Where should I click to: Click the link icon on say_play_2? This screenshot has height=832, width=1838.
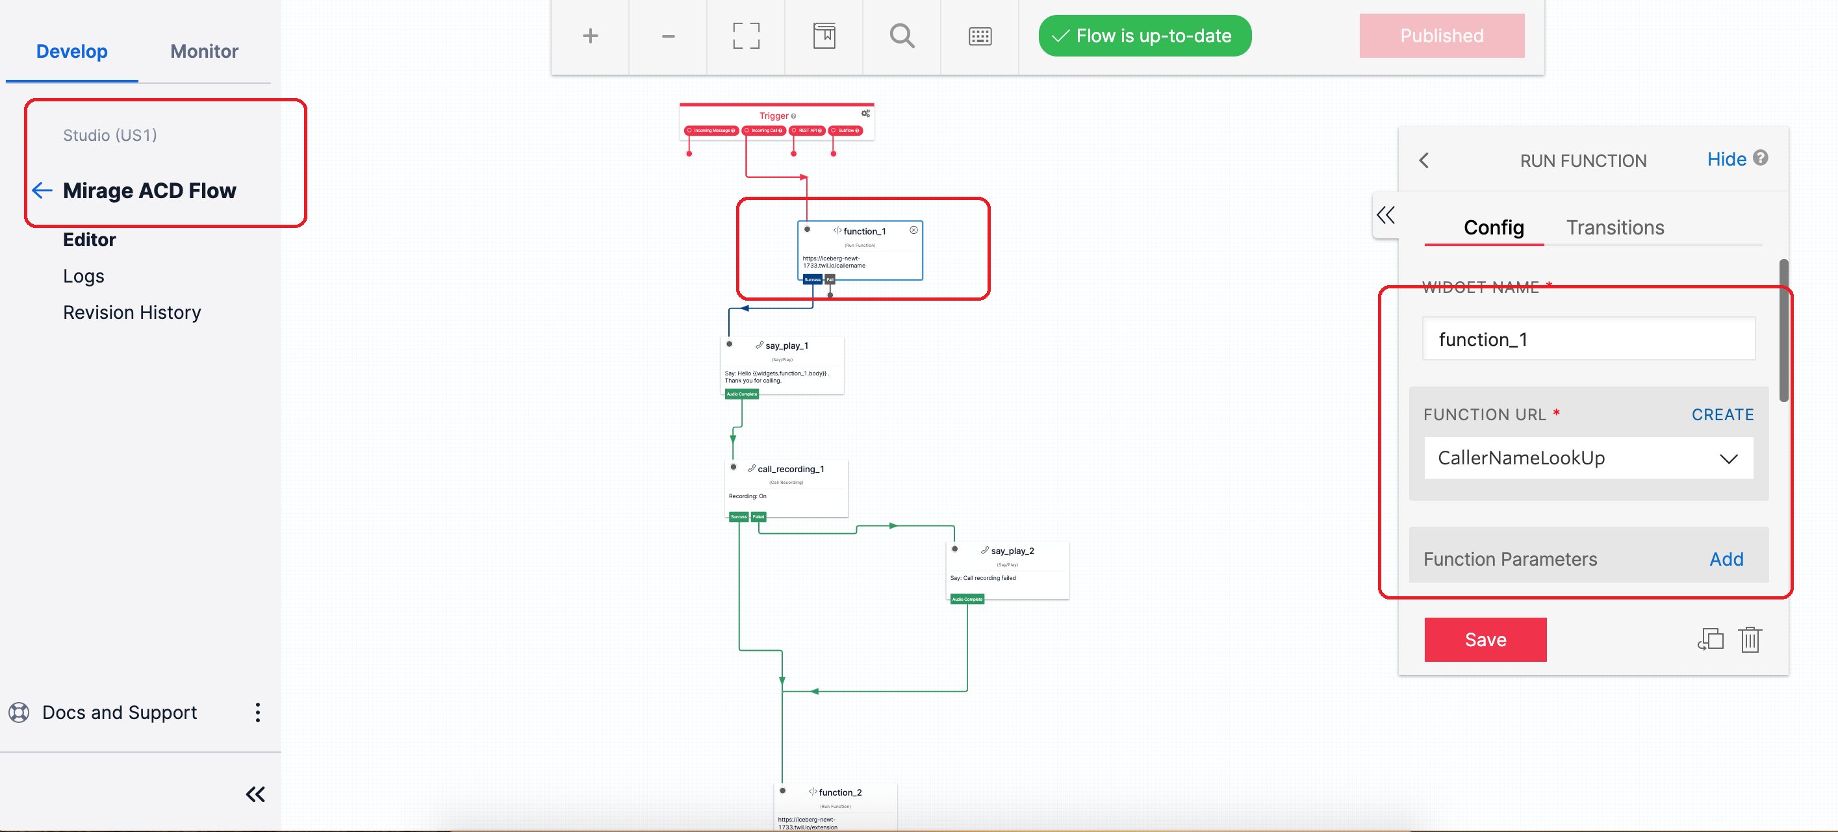tap(985, 550)
